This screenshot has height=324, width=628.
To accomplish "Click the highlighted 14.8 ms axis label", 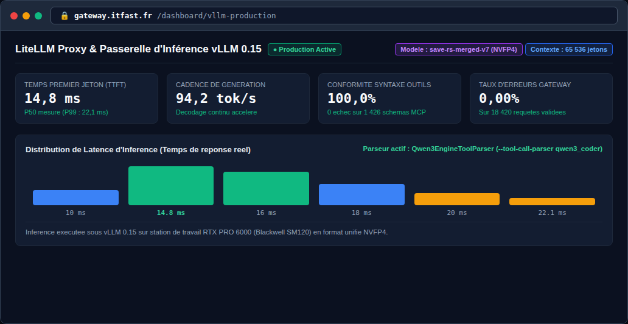I will pyautogui.click(x=171, y=213).
